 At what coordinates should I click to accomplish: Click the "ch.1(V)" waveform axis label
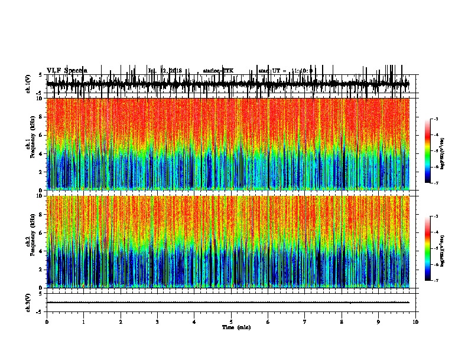[x=28, y=84]
